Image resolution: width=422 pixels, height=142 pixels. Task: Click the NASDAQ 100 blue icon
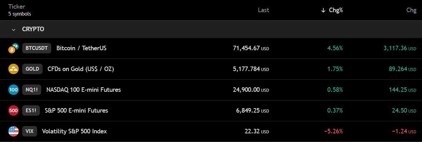[x=13, y=90]
